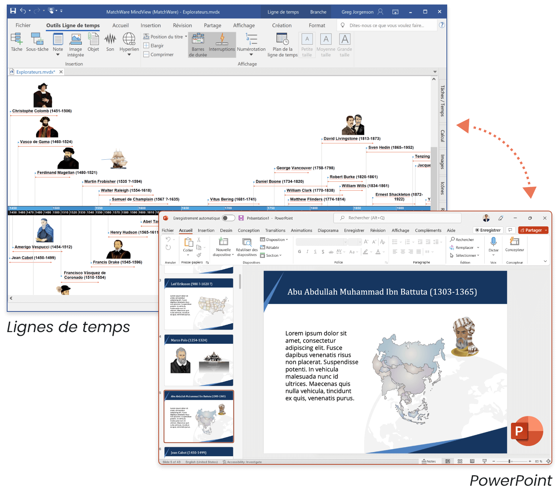The width and height of the screenshot is (559, 491).
Task: Select Grande taille in MindView
Action: pos(344,45)
